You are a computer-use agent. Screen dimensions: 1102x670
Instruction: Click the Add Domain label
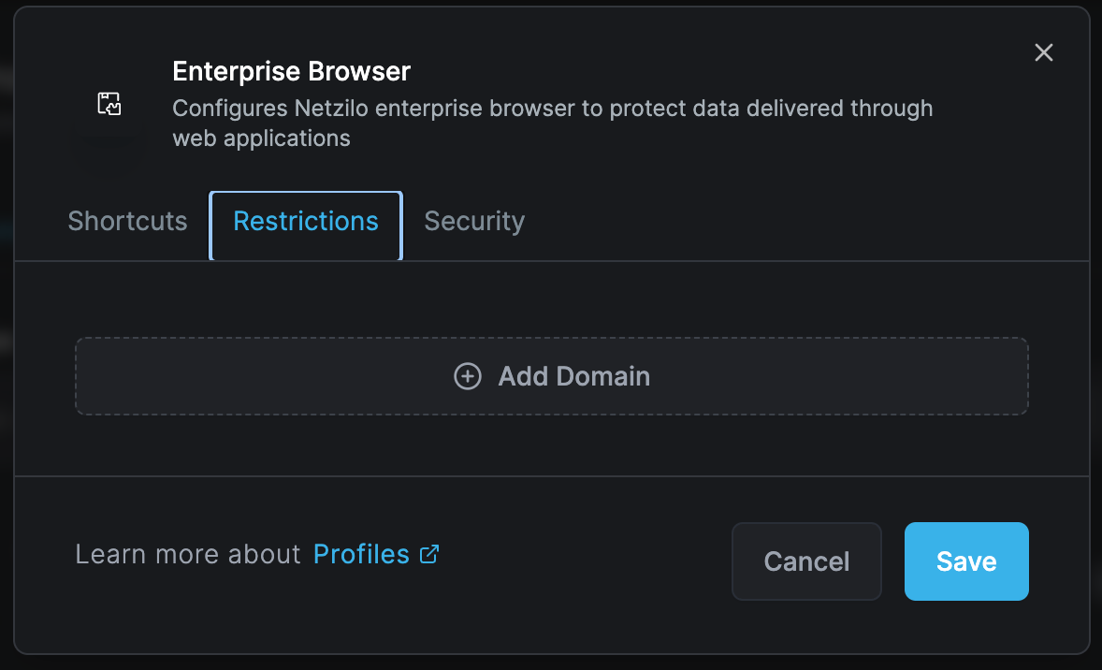[573, 376]
